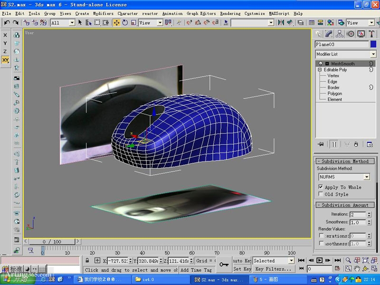Viewport: 380px width, 285px height.
Task: Click the Remove Modifier trash icon
Action: coord(356,144)
